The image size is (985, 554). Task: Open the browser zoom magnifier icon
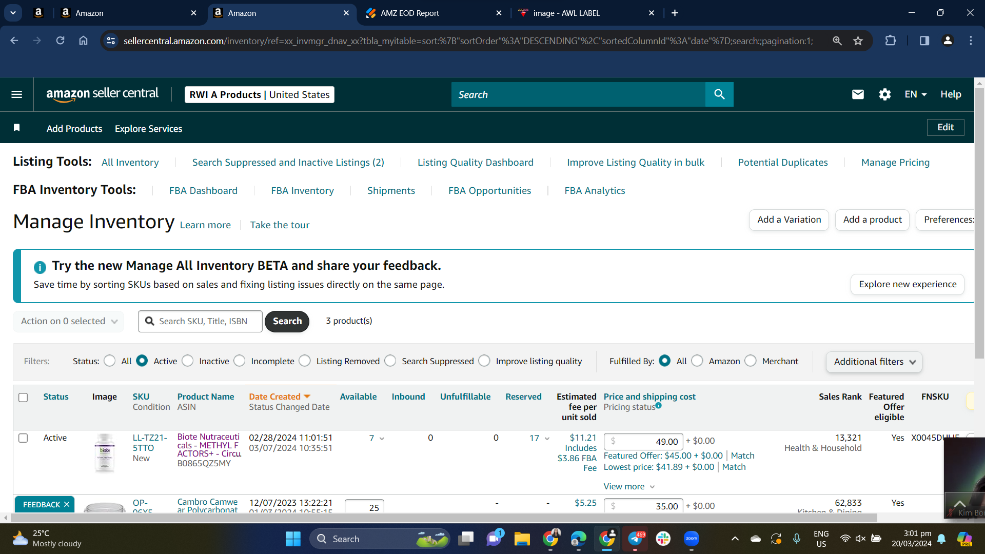[x=837, y=41]
